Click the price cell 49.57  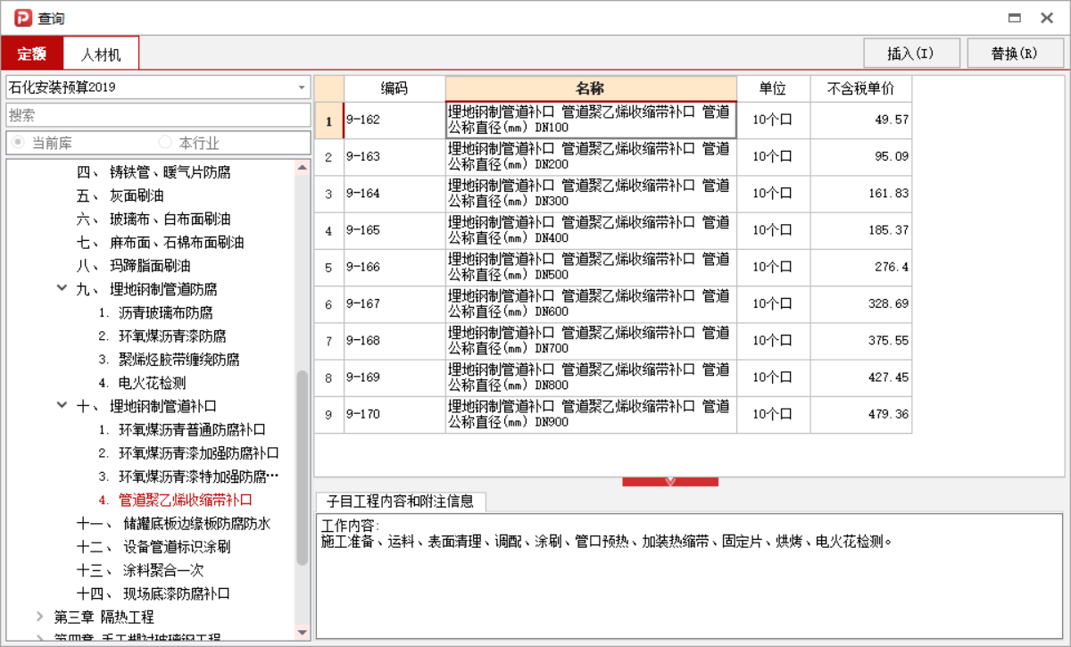860,120
